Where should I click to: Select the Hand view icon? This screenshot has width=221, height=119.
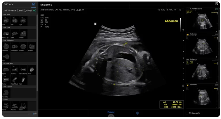tap(32, 70)
